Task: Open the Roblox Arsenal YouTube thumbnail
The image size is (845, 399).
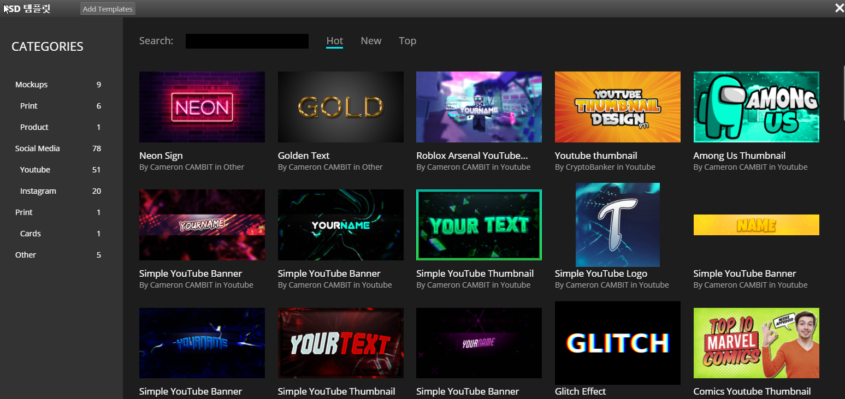Action: coord(479,107)
